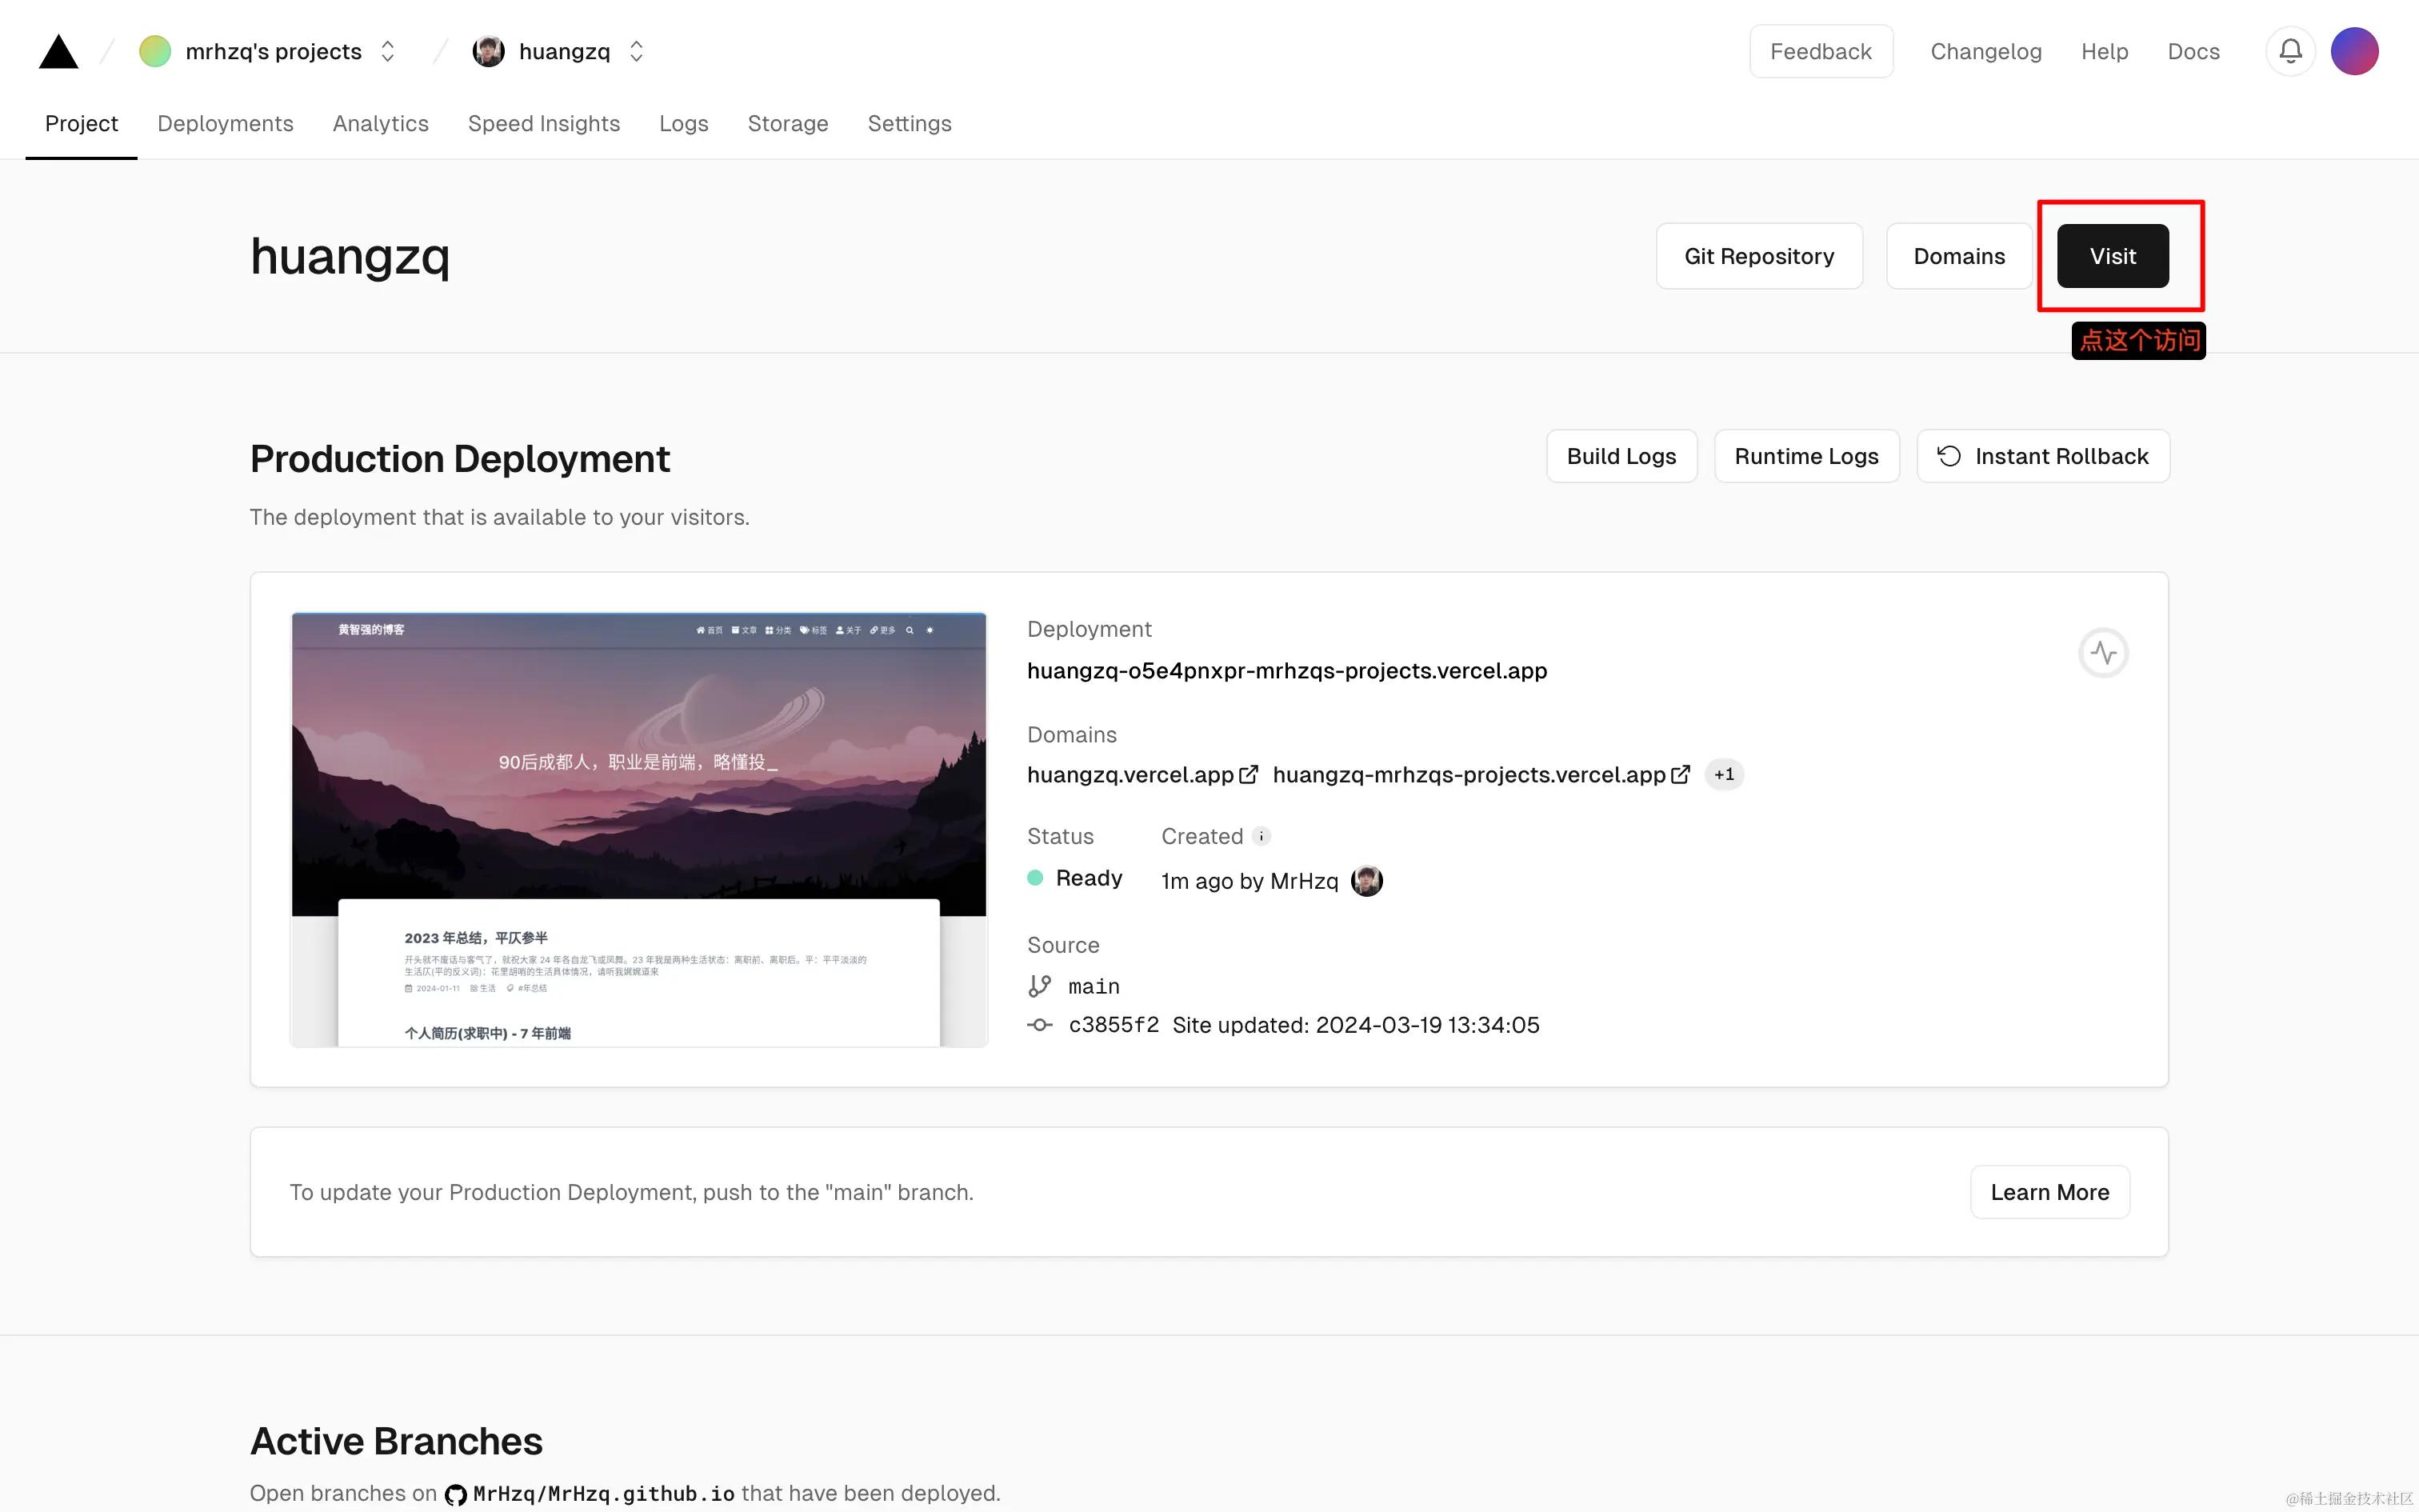Click the GitHub icon before MrHzq/MrHzq.github.io
Image resolution: width=2419 pixels, height=1512 pixels.
456,1494
